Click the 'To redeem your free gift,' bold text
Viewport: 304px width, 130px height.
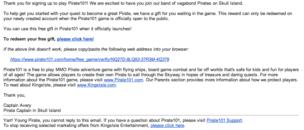[30, 39]
